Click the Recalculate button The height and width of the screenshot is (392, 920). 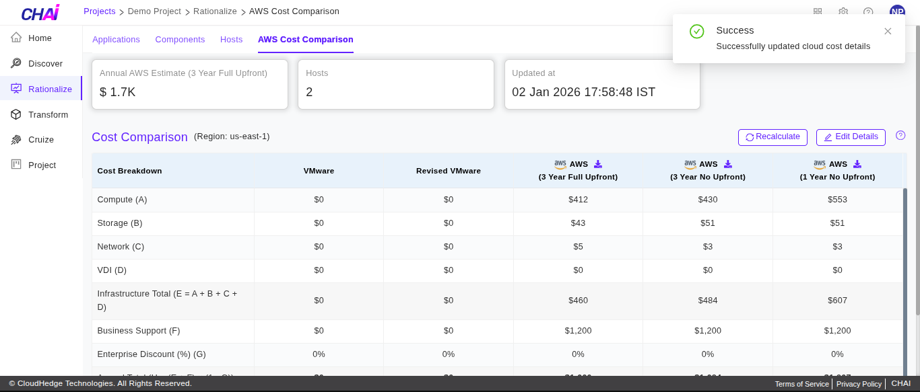(x=773, y=137)
